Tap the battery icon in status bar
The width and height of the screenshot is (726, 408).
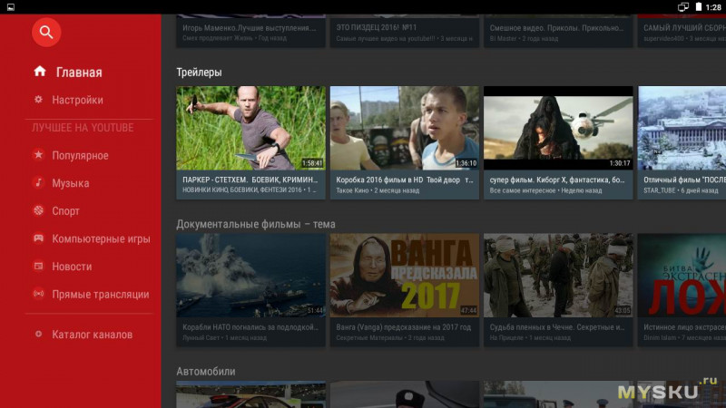pyautogui.click(x=698, y=7)
